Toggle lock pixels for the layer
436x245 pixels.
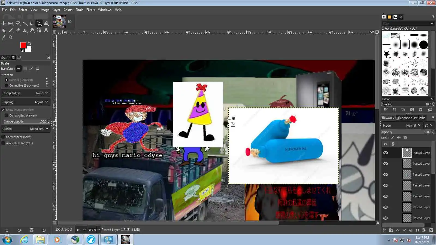tap(392, 138)
